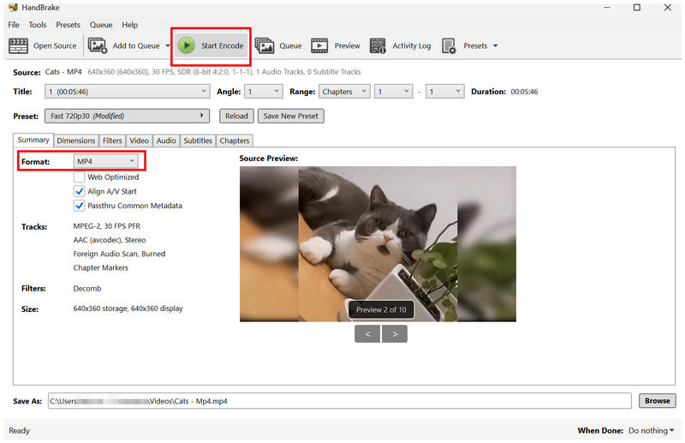Open the When Done Do nothing dropdown
685x443 pixels.
tap(651, 430)
